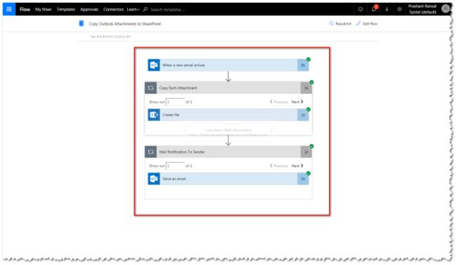Click Next in Copy Each Attachment loop

click(x=297, y=102)
